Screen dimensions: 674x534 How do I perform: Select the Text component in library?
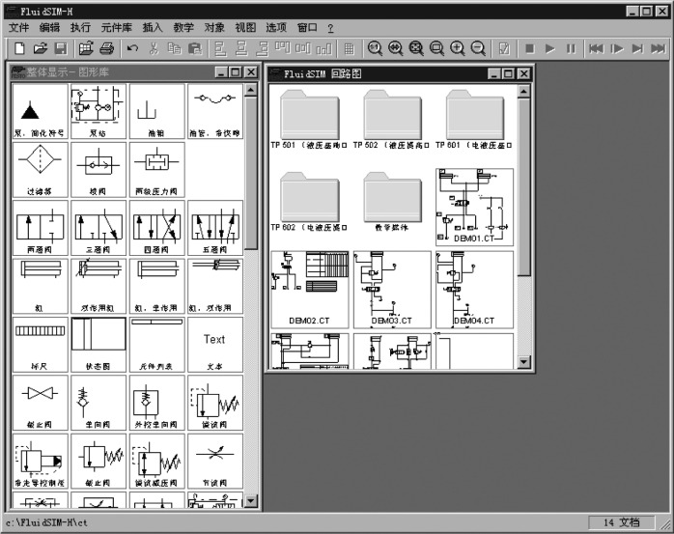click(215, 345)
